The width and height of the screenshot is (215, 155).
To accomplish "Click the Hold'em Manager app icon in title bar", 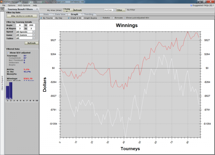I will [x=1, y=2].
